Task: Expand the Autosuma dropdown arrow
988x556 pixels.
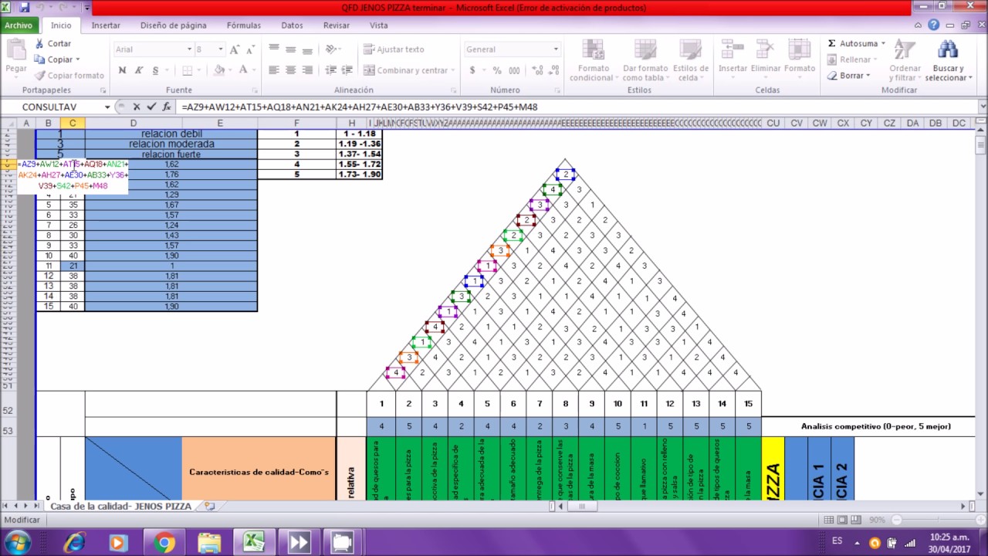Action: [x=883, y=43]
